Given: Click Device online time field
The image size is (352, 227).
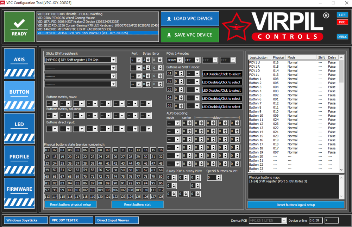Looking at the screenshot, I should (316, 221).
